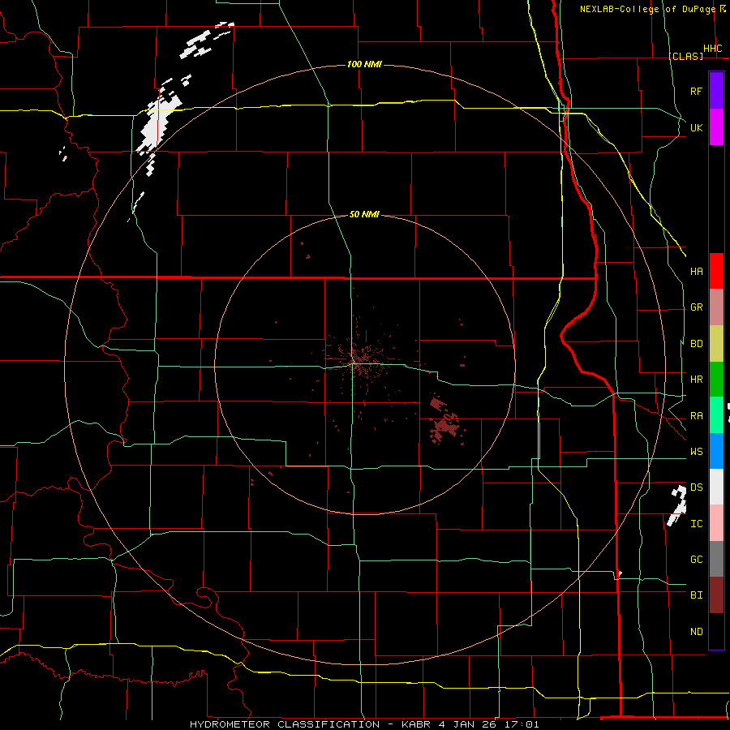The image size is (730, 730).
Task: Click the IC legend label
Action: click(696, 524)
